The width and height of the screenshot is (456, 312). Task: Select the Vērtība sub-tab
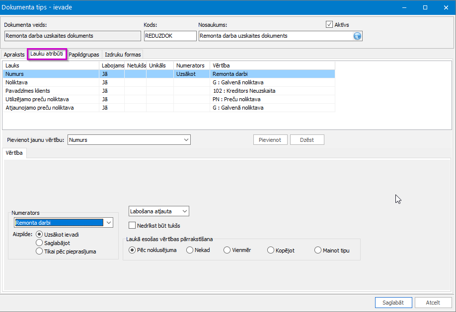[14, 153]
